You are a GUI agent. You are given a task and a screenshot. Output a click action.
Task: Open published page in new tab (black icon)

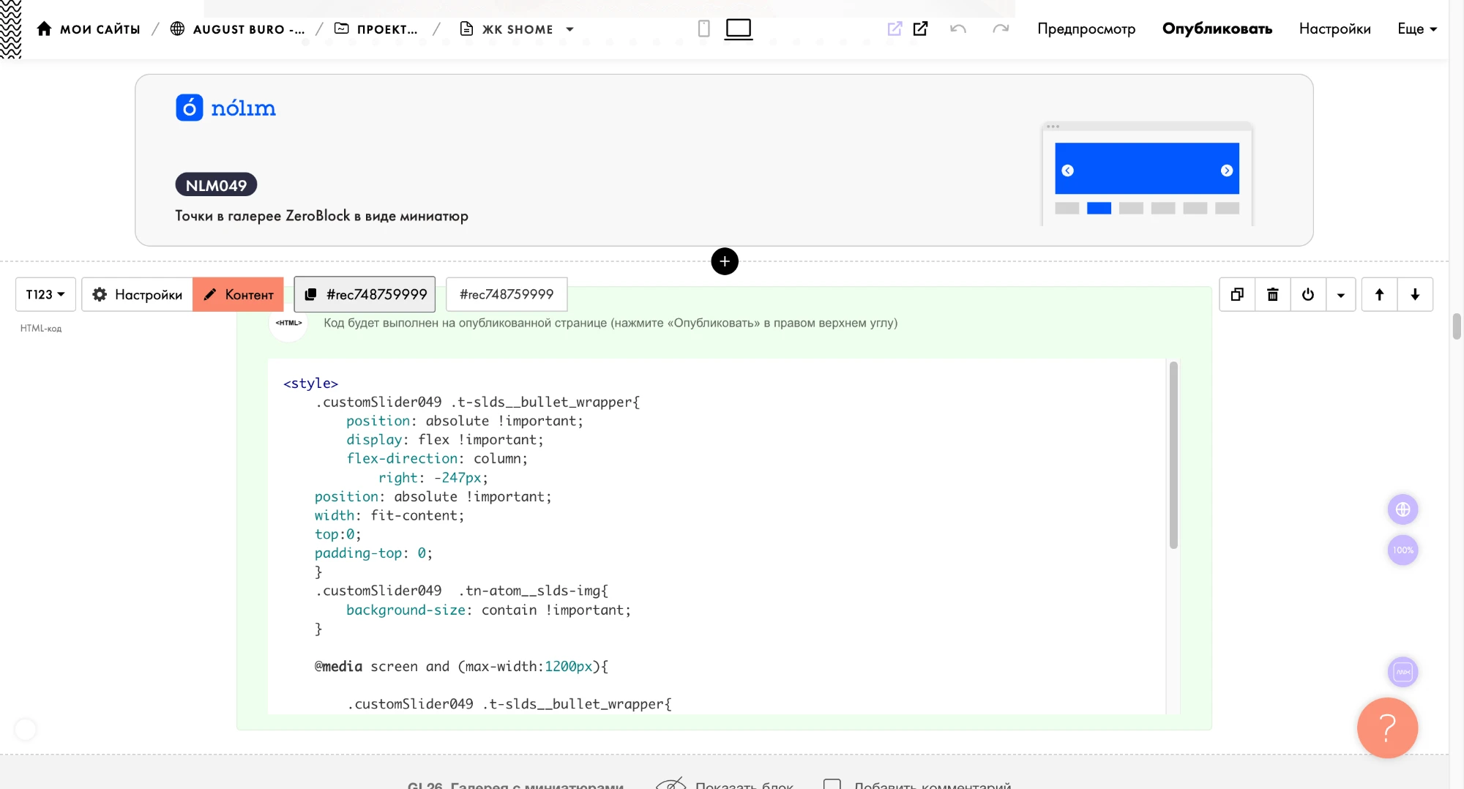pos(920,29)
